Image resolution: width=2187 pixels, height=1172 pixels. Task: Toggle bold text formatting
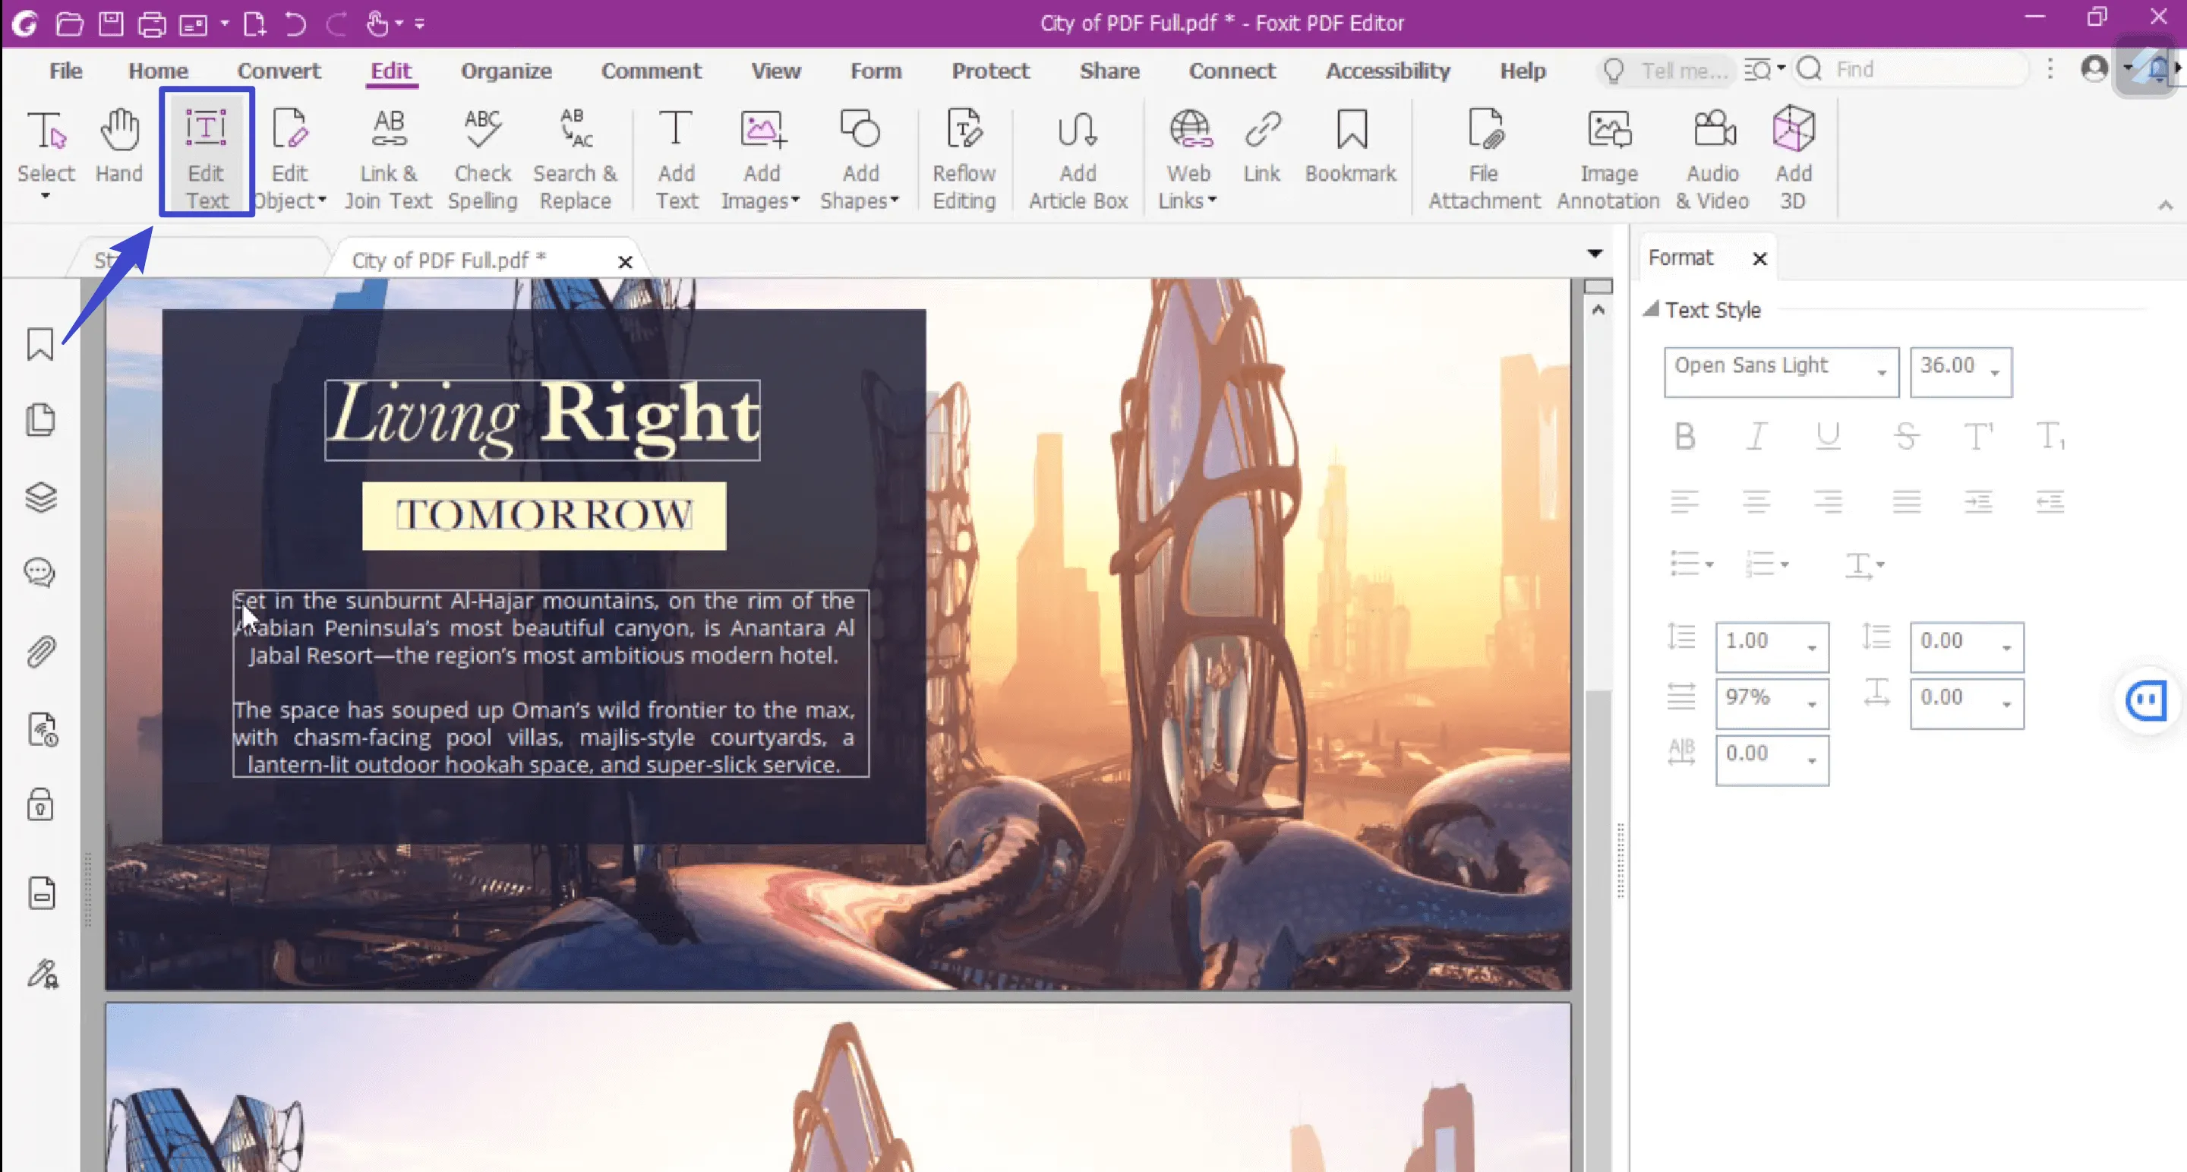click(1684, 436)
